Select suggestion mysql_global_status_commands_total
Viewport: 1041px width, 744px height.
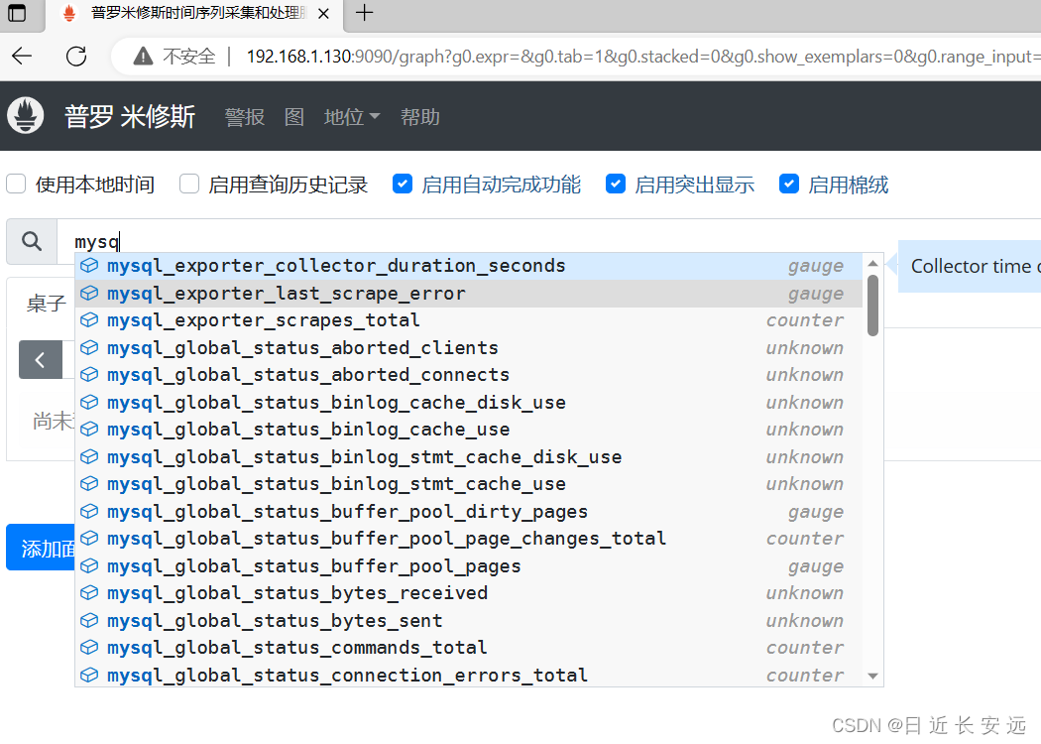tap(468, 647)
